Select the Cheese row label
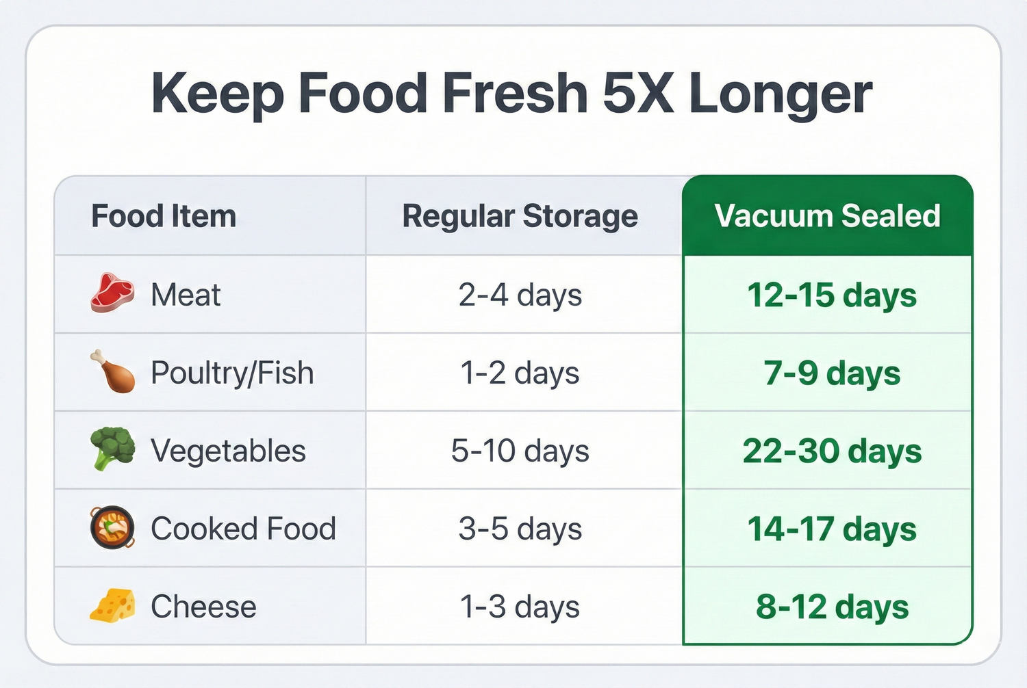Image resolution: width=1027 pixels, height=688 pixels. pyautogui.click(x=203, y=607)
